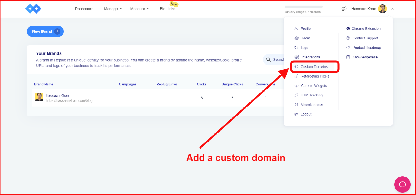The height and width of the screenshot is (195, 416).
Task: Click the January usage progress bar
Action: click(x=304, y=7)
